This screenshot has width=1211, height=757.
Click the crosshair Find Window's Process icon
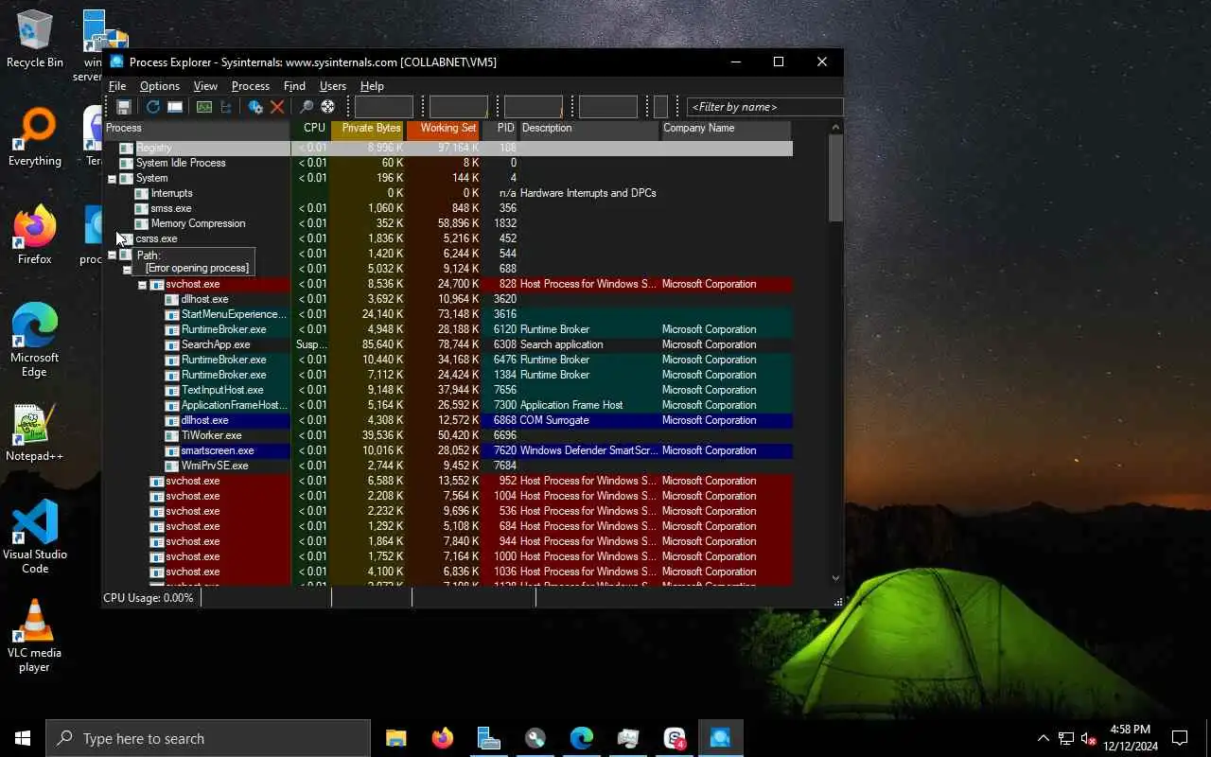click(x=327, y=107)
